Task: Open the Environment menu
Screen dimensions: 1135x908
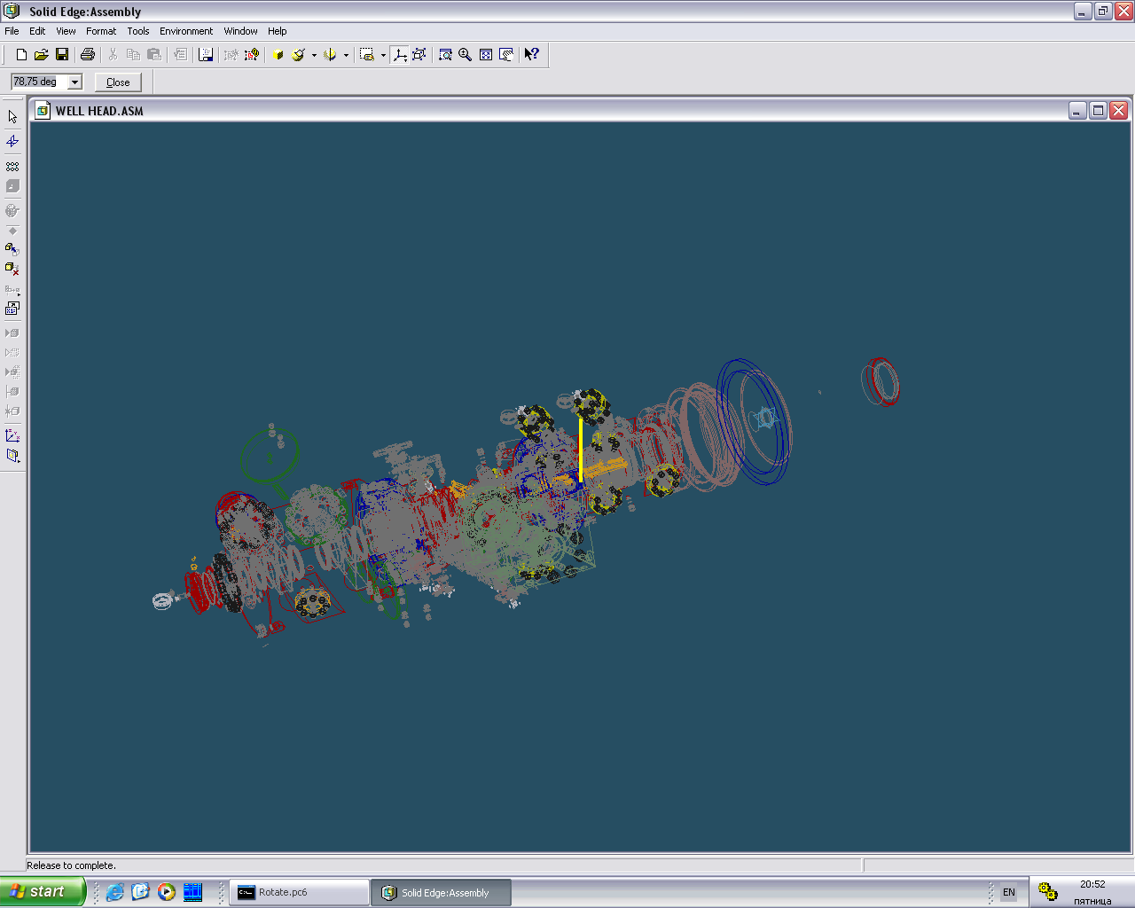Action: (x=186, y=31)
